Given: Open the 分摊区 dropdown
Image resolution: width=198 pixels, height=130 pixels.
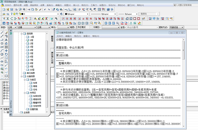Looking at the screenshot, I should coord(111,27).
